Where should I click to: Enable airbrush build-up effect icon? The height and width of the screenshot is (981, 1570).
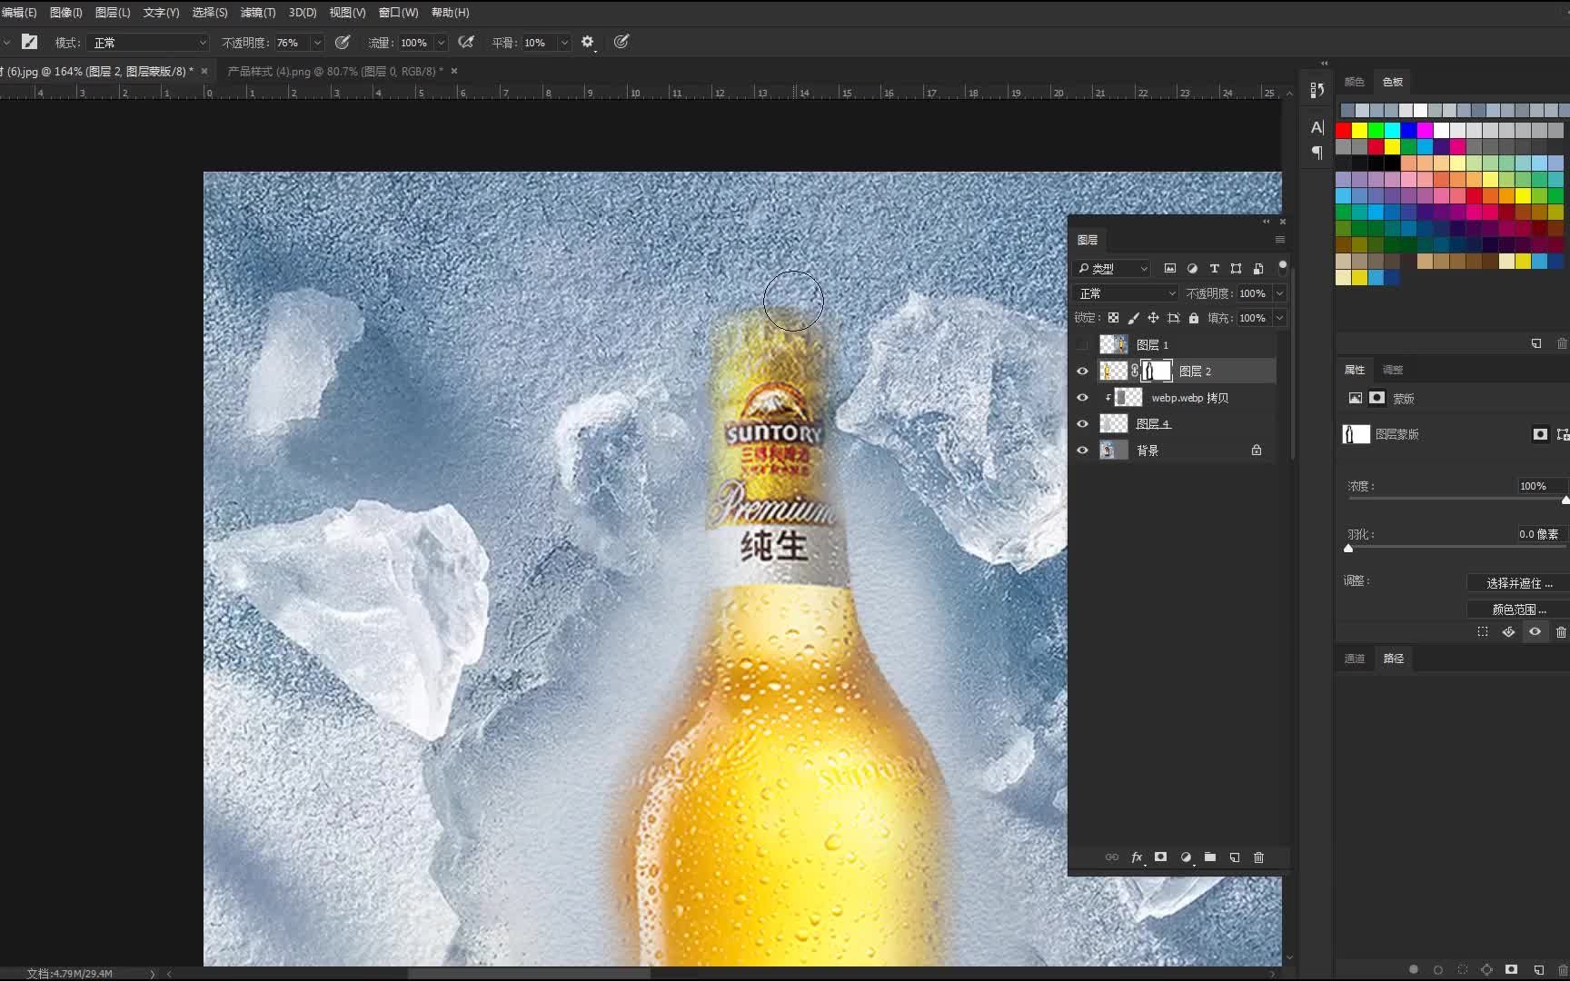click(466, 43)
